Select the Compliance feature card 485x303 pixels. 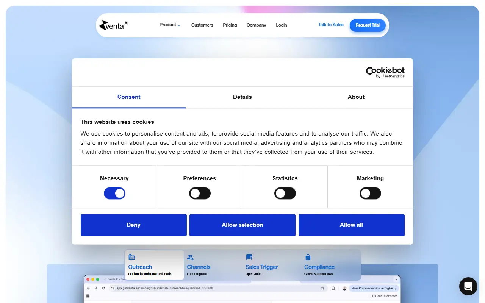click(330, 265)
